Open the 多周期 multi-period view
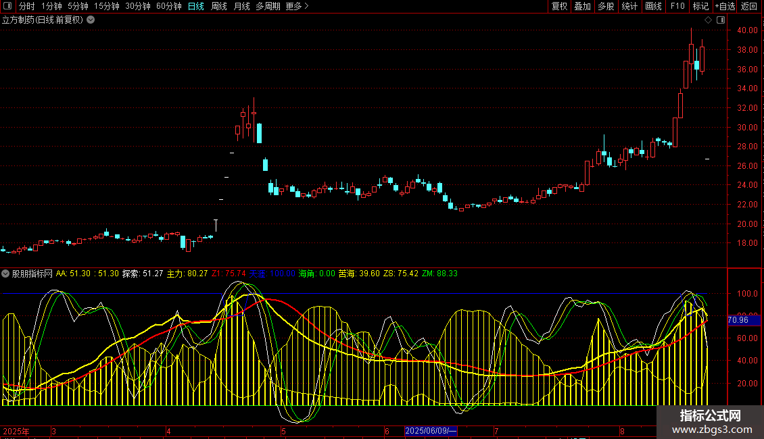Image resolution: width=764 pixels, height=439 pixels. tap(268, 6)
